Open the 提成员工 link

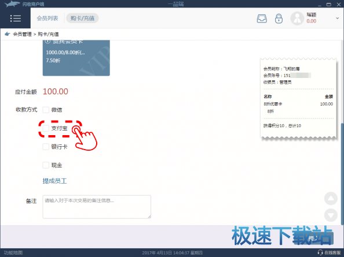54,181
